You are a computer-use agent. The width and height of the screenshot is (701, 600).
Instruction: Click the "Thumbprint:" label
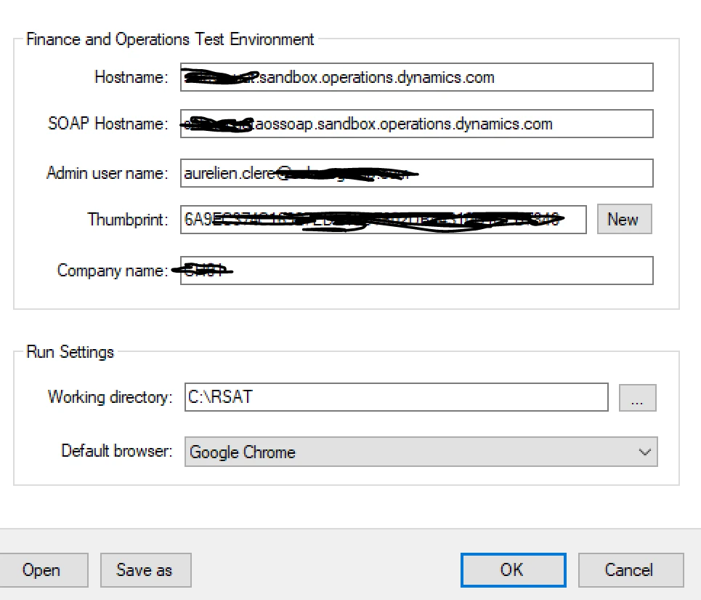[x=129, y=220]
